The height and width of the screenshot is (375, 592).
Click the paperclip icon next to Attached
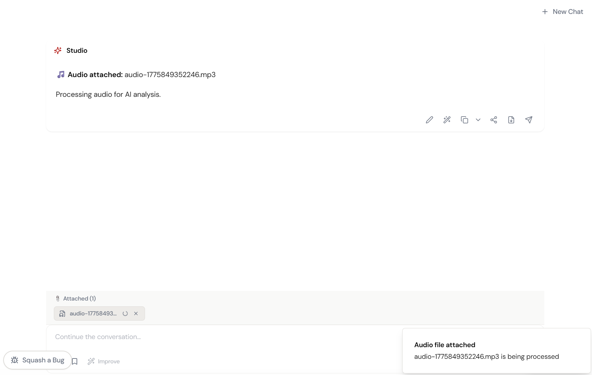tap(58, 298)
